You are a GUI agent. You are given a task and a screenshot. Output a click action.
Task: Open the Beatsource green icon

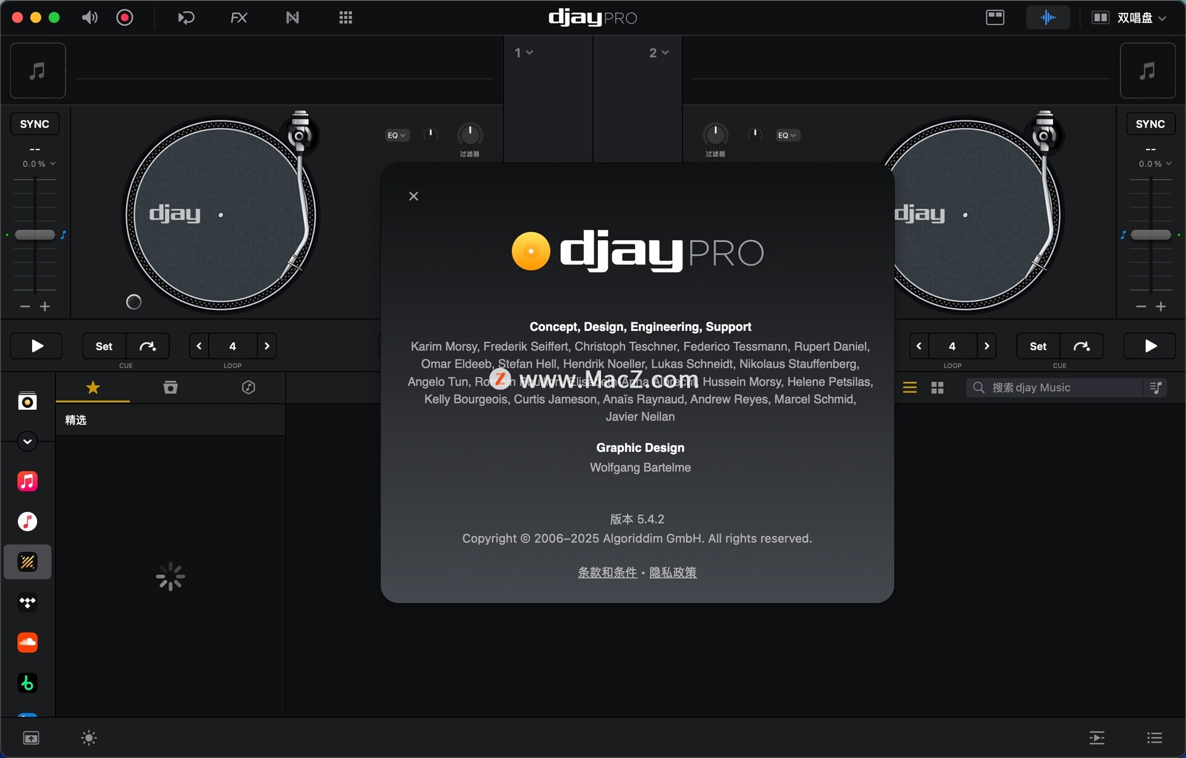pos(27,683)
